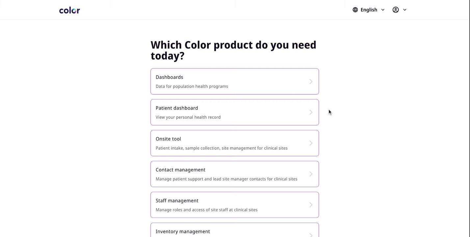Open the English language dropdown

[x=369, y=10]
